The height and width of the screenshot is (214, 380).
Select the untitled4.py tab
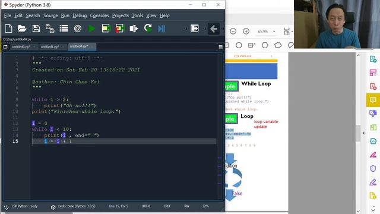pyautogui.click(x=82, y=46)
